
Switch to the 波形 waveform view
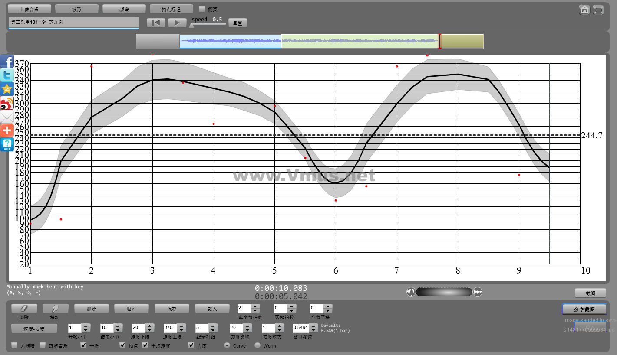click(77, 9)
